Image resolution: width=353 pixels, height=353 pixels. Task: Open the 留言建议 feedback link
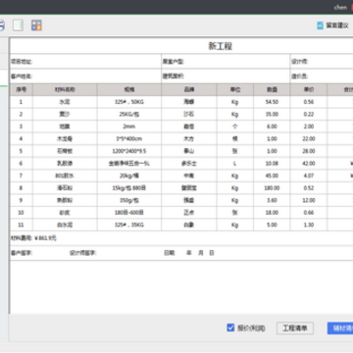point(337,25)
